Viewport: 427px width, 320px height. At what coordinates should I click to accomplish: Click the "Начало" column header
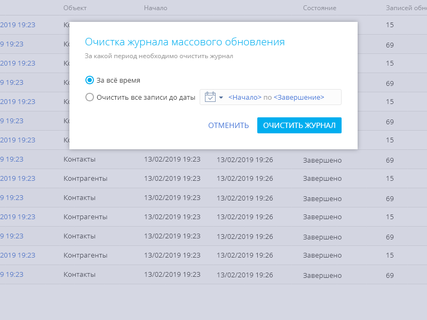155,8
